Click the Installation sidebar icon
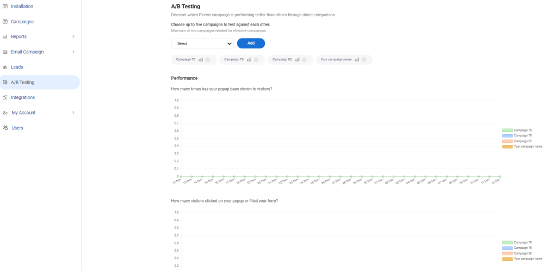Screen dimensions: 557x271 pos(5,7)
